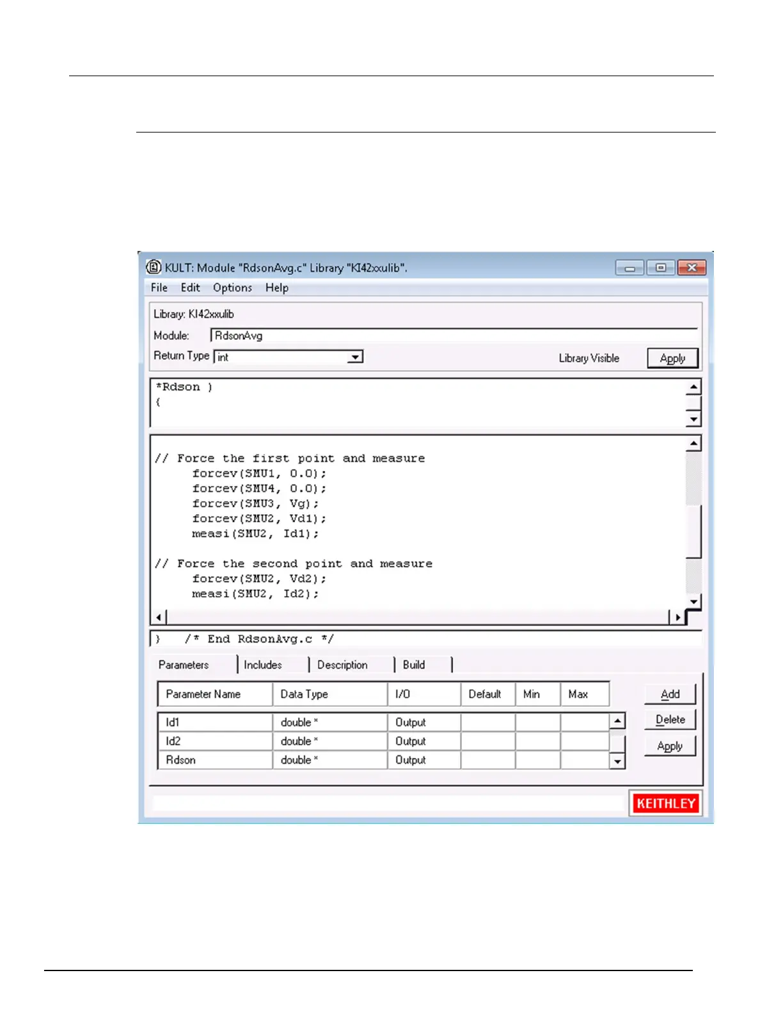Click down arrow of parameter table scrollbar

pos(617,761)
